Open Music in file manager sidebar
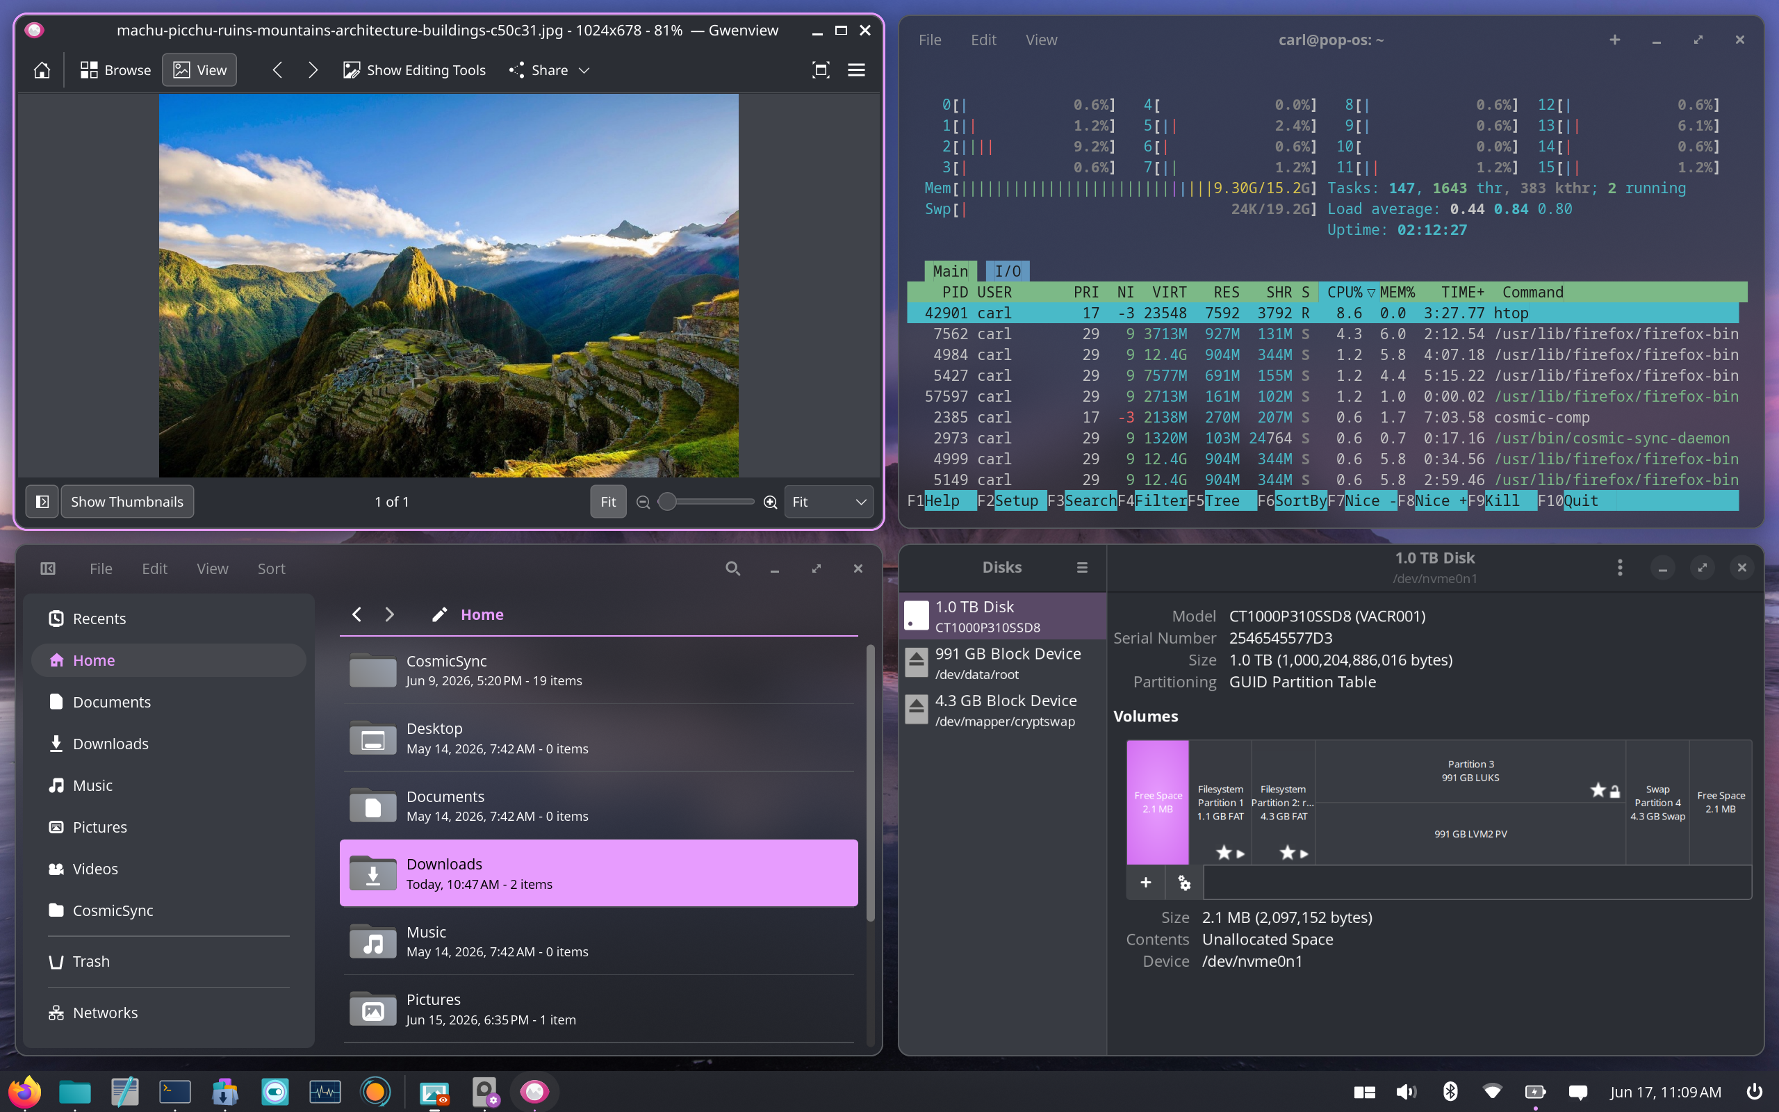 pyautogui.click(x=168, y=785)
